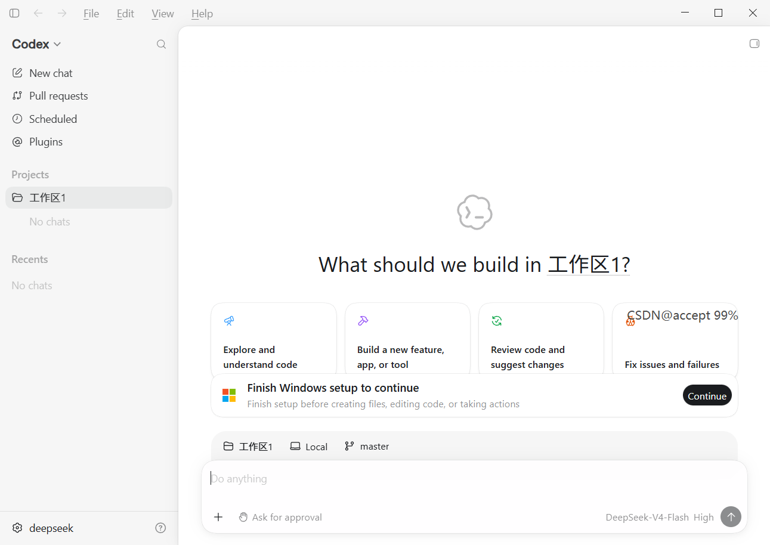This screenshot has width=770, height=545.
Task: Click the hammer icon on Build card
Action: tap(363, 321)
